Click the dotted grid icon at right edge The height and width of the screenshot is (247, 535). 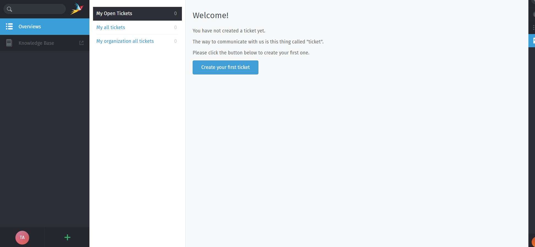pyautogui.click(x=533, y=27)
